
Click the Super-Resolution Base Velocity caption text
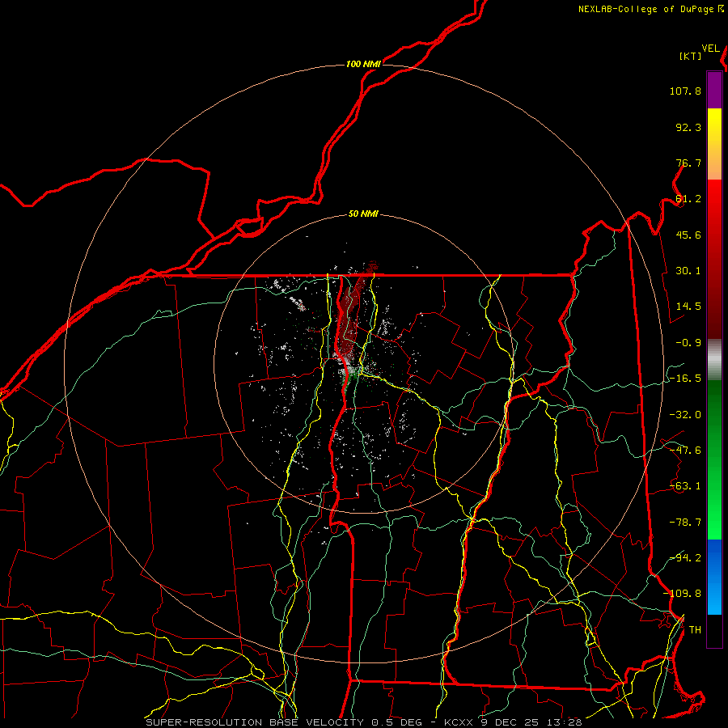pyautogui.click(x=363, y=722)
